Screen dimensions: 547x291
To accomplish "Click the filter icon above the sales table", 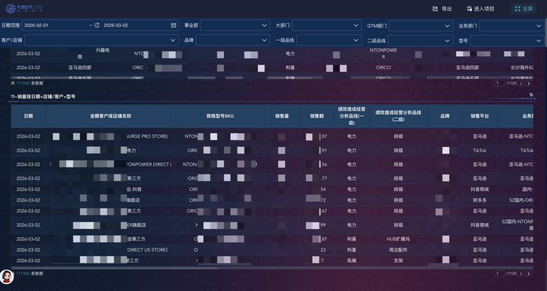I will tap(532, 95).
